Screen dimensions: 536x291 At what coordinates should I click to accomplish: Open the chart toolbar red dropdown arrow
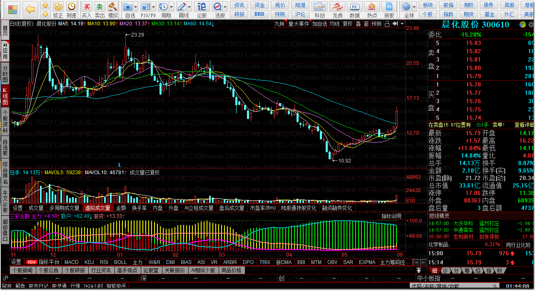(x=402, y=24)
